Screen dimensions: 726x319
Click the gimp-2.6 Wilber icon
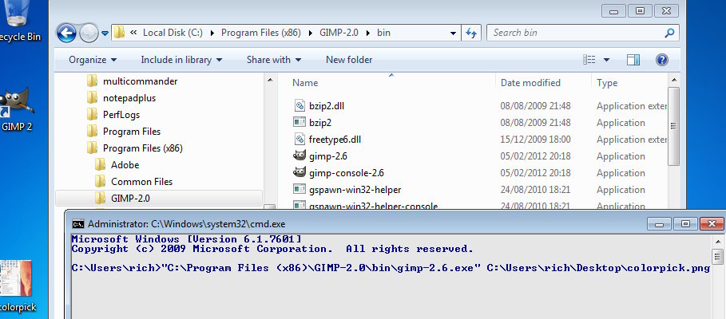[300, 156]
